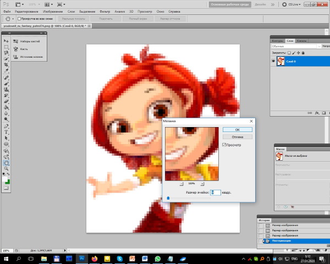Toggle lock image pixels brush icon
The image size is (330, 264).
coord(294,53)
